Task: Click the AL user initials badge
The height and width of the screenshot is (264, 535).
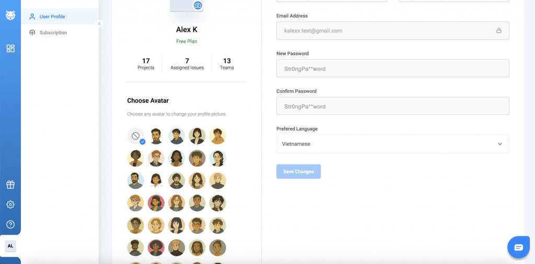Action: 10,246
